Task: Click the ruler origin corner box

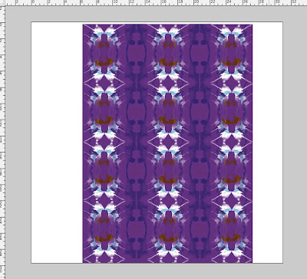Action: (x=2, y=3)
